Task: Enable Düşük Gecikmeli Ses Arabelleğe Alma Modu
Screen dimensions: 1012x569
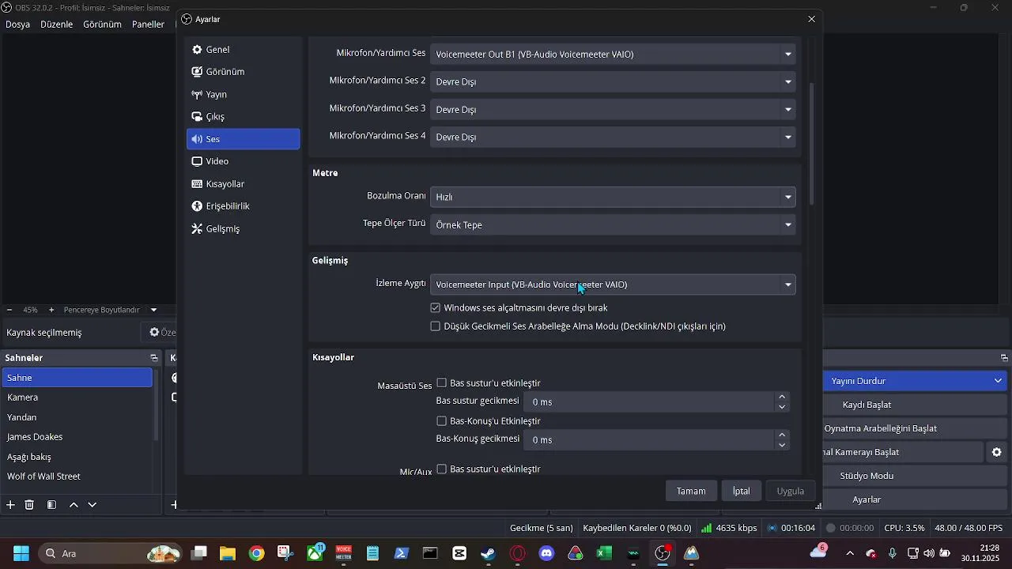Action: pyautogui.click(x=436, y=326)
